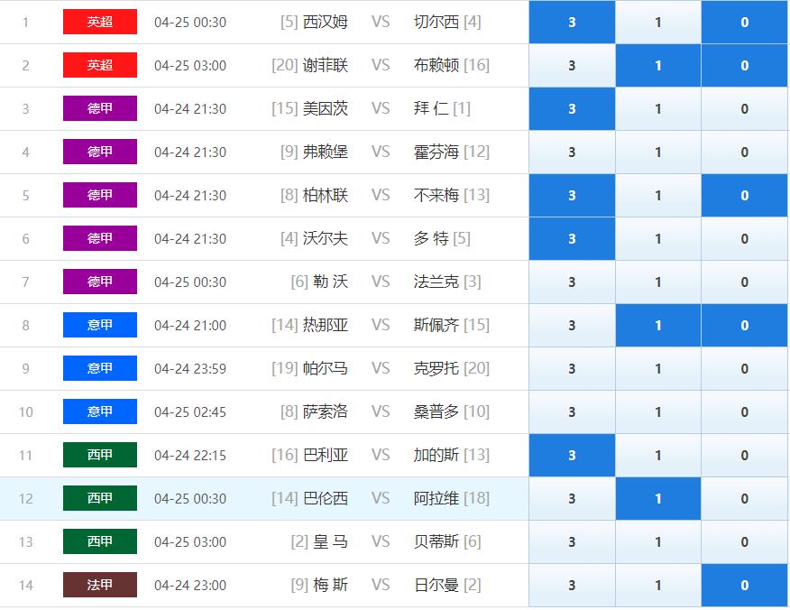790x610 pixels.
Task: Pick 0 for 弗赖堡 vs 霍芬海姆
Action: coord(744,152)
